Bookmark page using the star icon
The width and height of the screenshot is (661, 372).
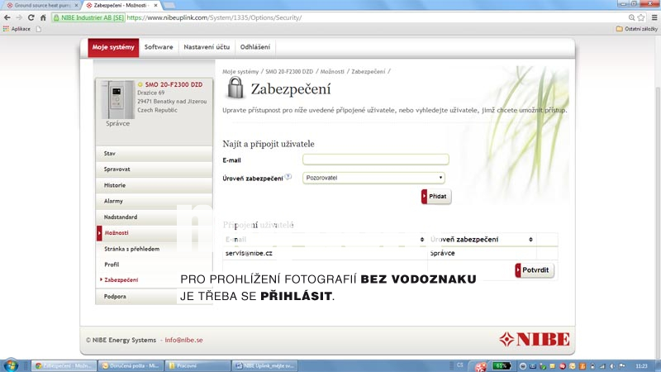(640, 17)
